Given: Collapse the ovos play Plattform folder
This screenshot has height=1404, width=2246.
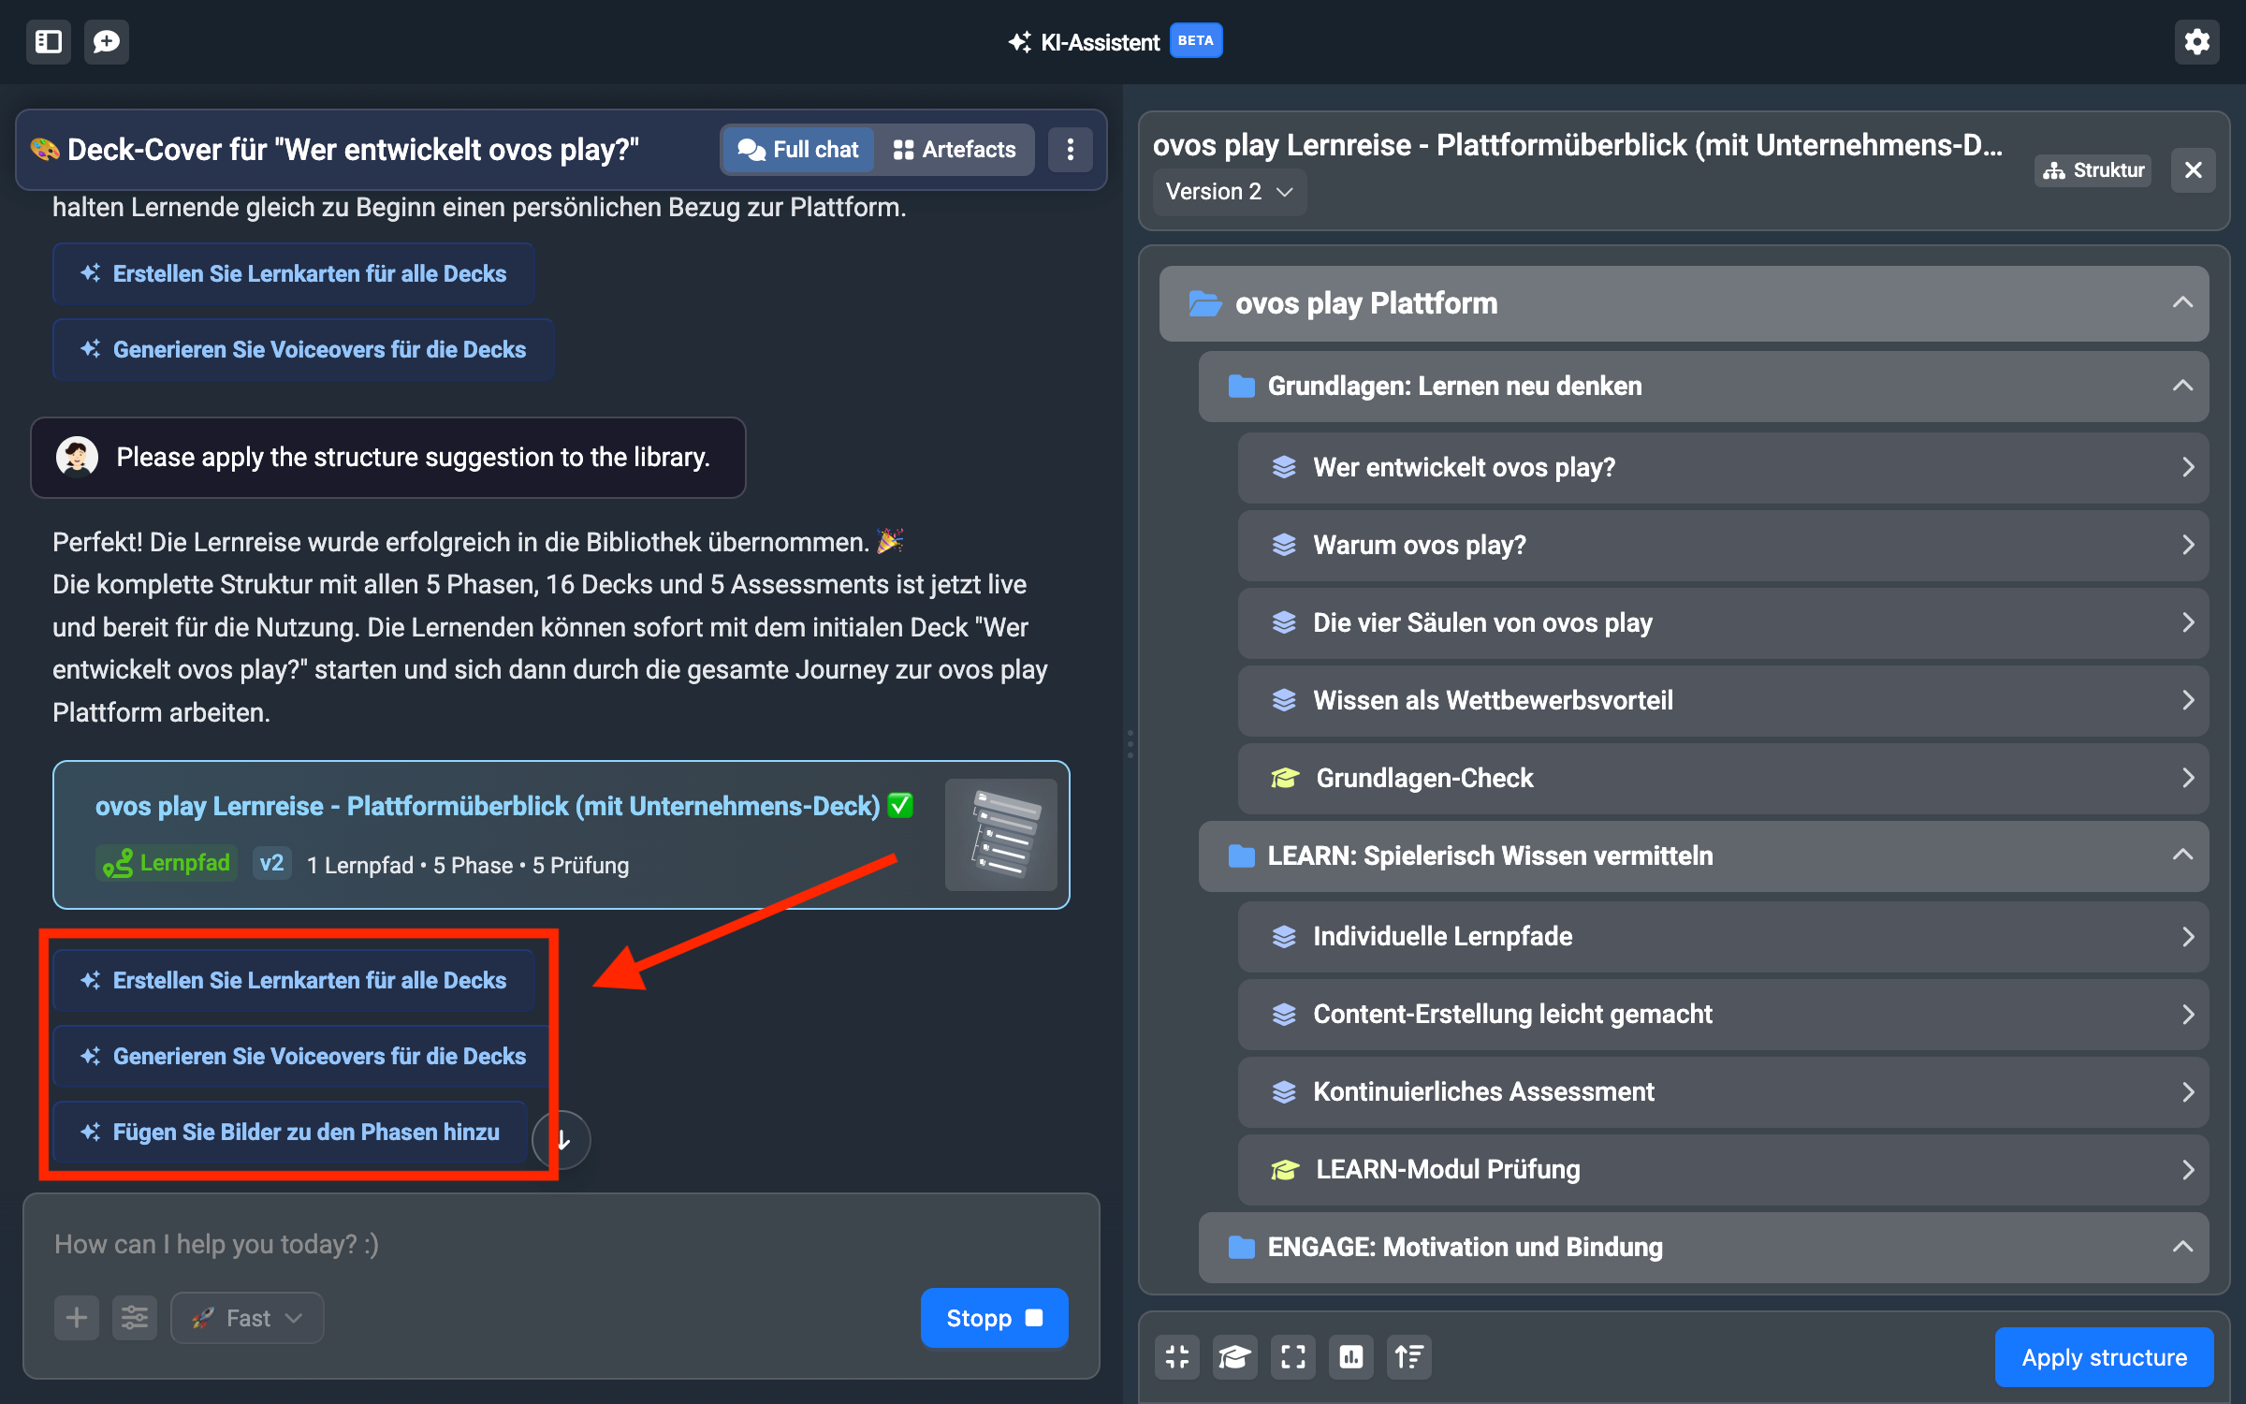Looking at the screenshot, I should (2181, 302).
